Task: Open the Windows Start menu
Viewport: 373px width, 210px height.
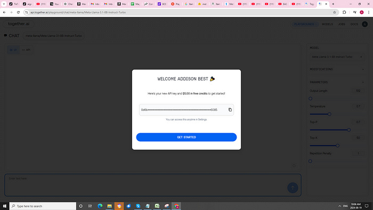Action: tap(4, 206)
